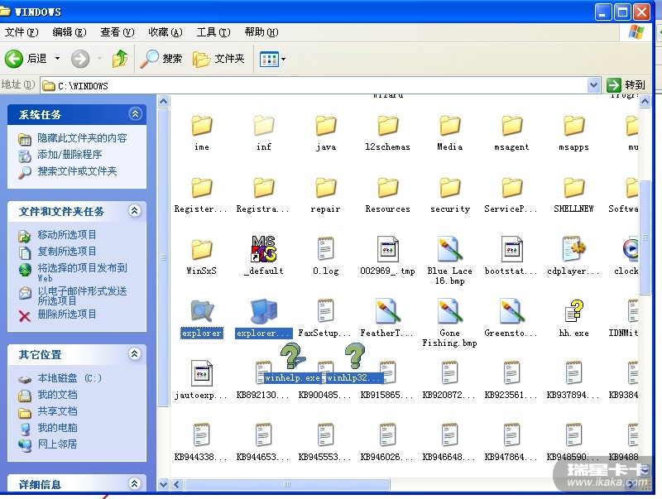
Task: Click the horizontal scrollbar thumb
Action: coord(287,484)
